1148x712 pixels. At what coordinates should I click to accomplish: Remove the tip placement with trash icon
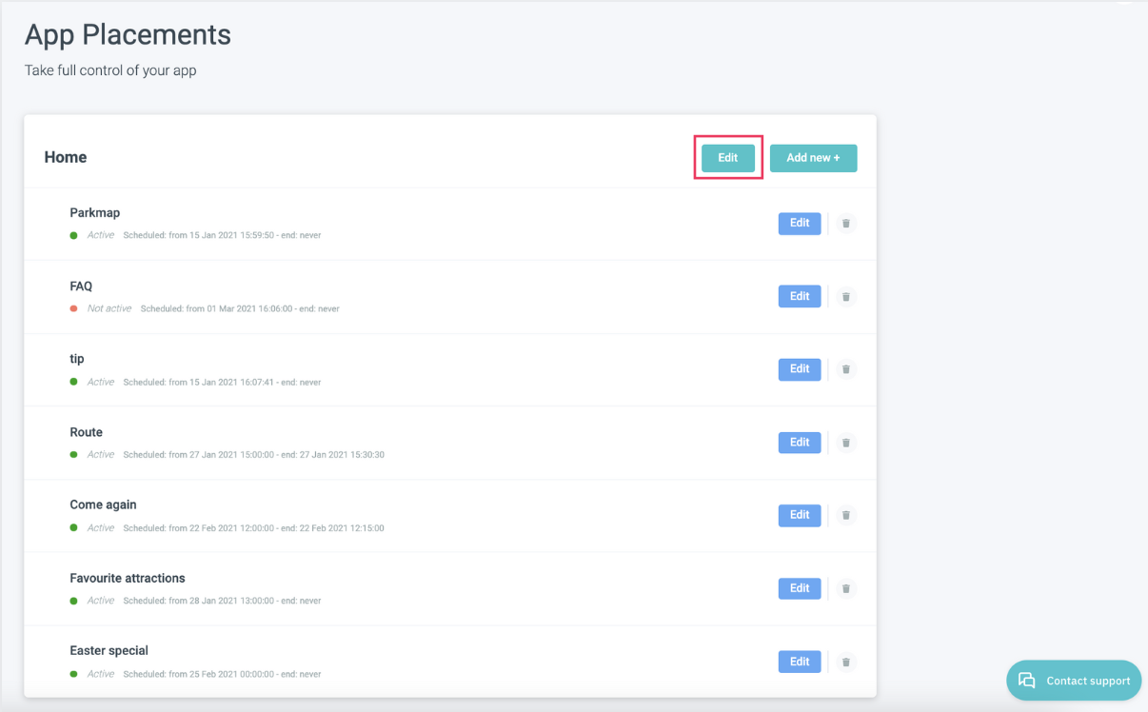[845, 369]
